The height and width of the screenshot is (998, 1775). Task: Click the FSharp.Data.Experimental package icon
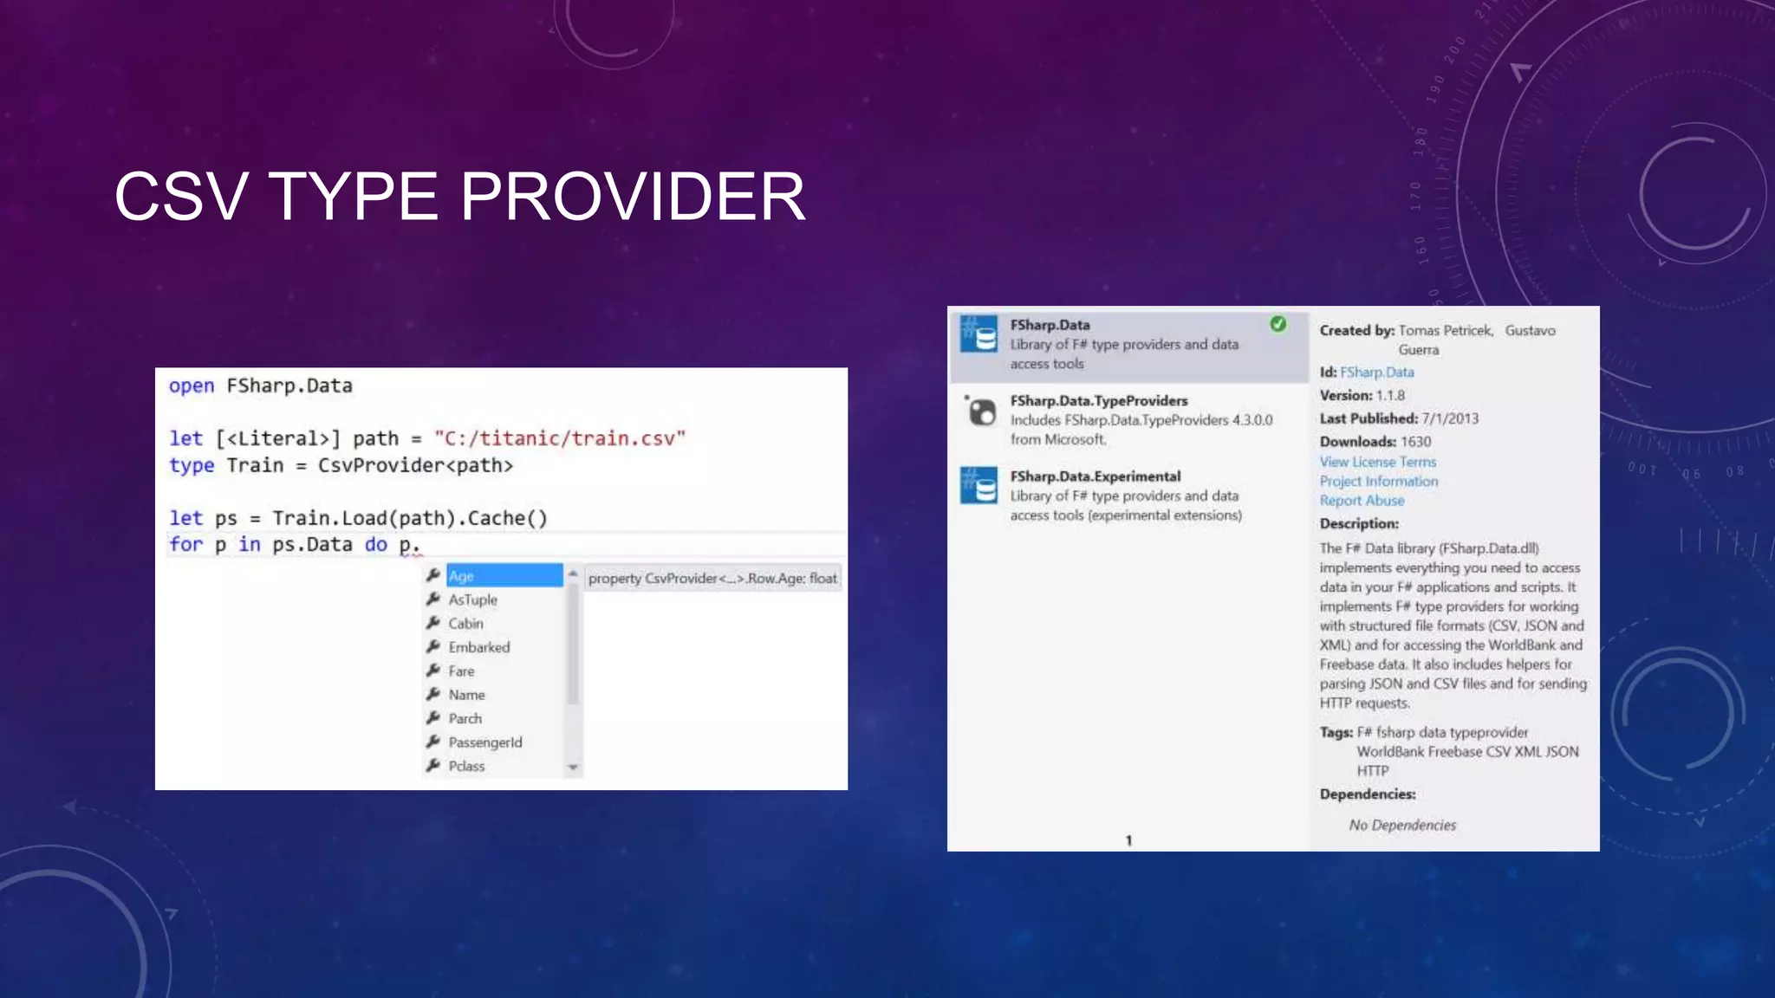[979, 486]
